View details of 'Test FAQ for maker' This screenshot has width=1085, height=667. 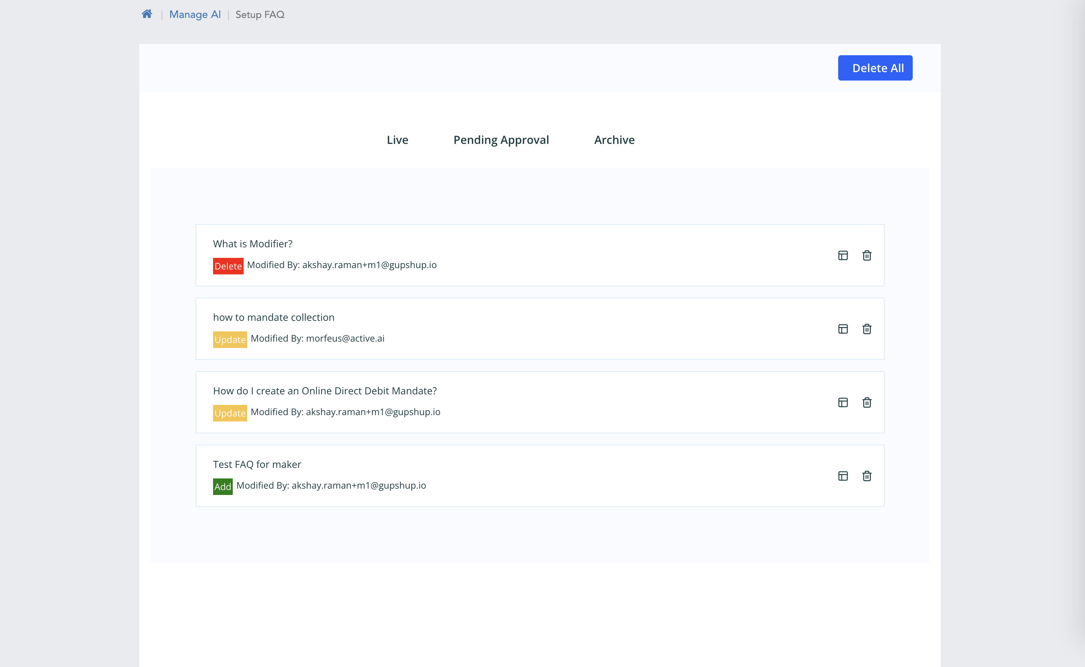tap(843, 476)
